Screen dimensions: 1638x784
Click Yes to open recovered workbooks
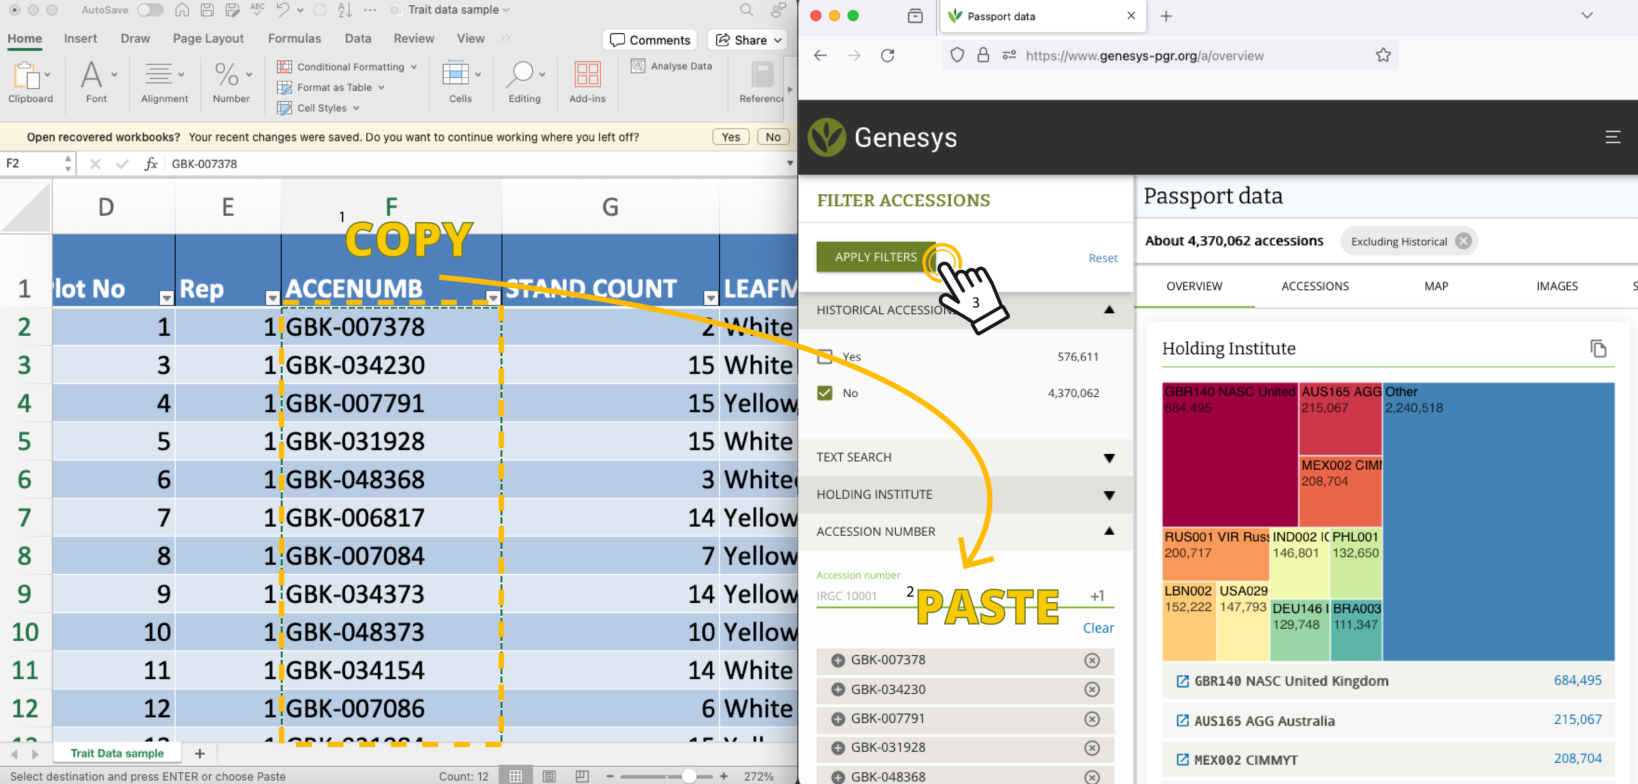pos(731,137)
